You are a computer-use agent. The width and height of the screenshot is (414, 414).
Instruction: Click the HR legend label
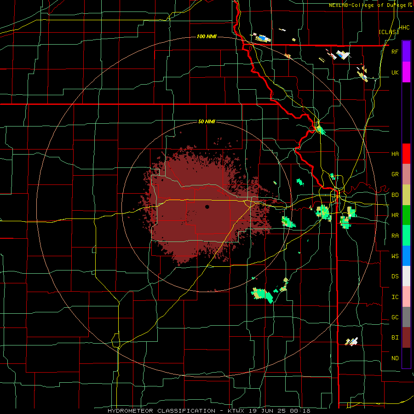pos(395,215)
